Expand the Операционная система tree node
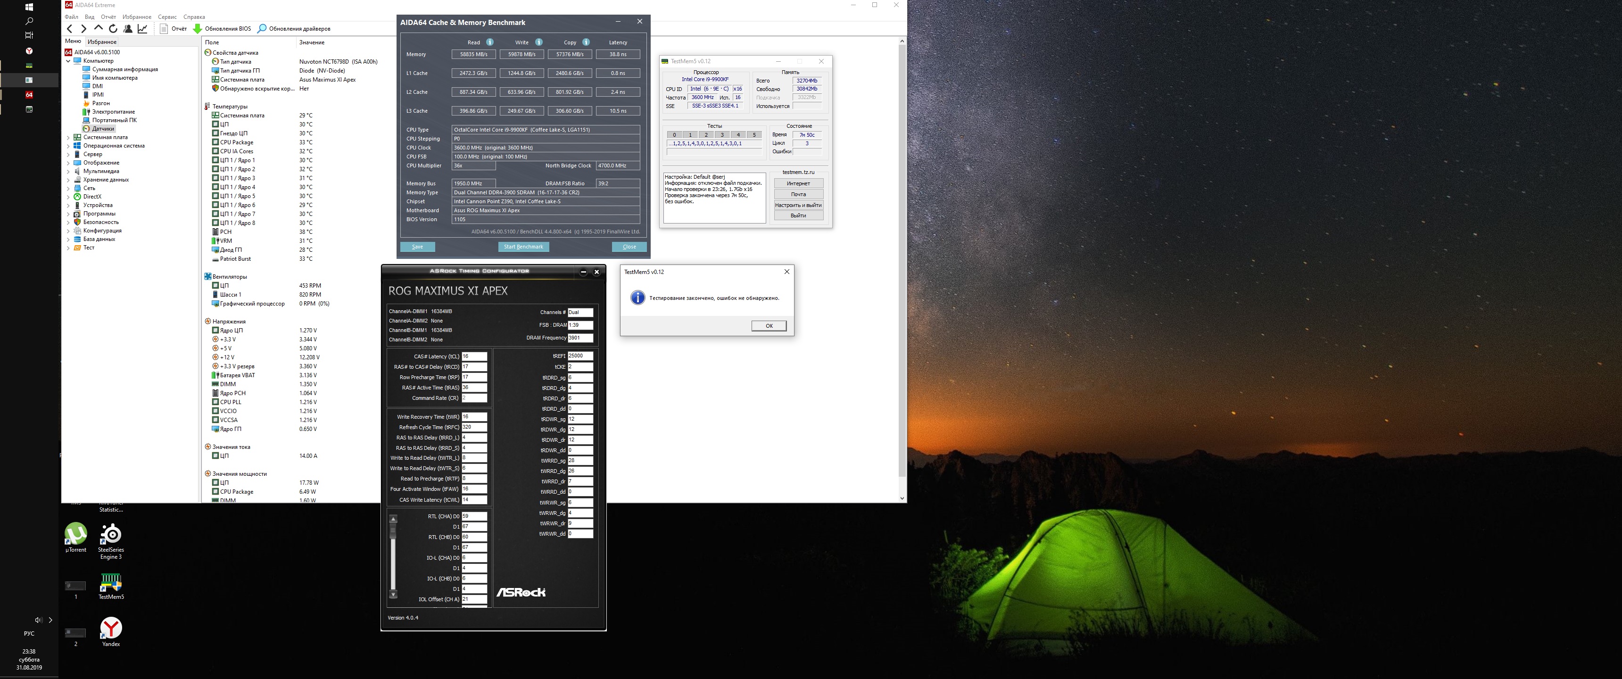 (x=68, y=146)
